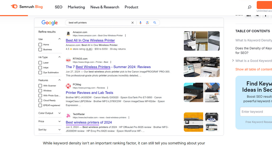This screenshot has height=147, width=272.
Task: Start voice search via microphone icon
Action: click(x=140, y=23)
